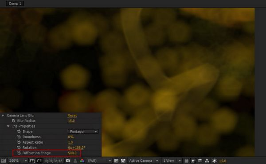This screenshot has width=266, height=164.
Task: Collapse the Camera Lens Blur effect
Action: [x=3, y=116]
